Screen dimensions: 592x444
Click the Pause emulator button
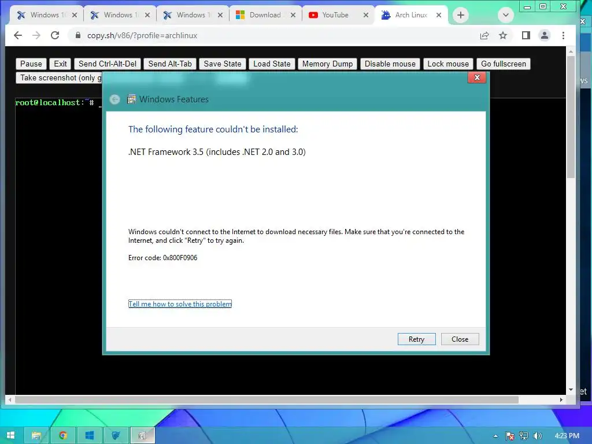(31, 64)
